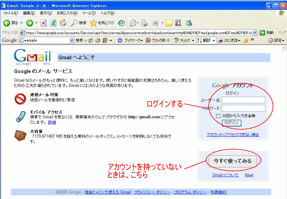This screenshot has height=199, width=287.
Task: Click the 今すぐ使ってみる sign-up button
Action: 233,161
